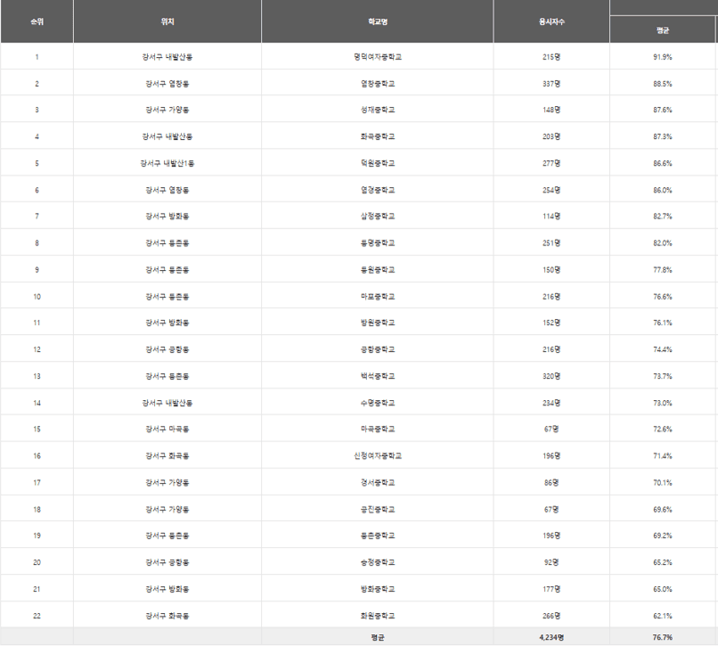Click the 62.1% average cell
The height and width of the screenshot is (646, 718).
coord(663,616)
